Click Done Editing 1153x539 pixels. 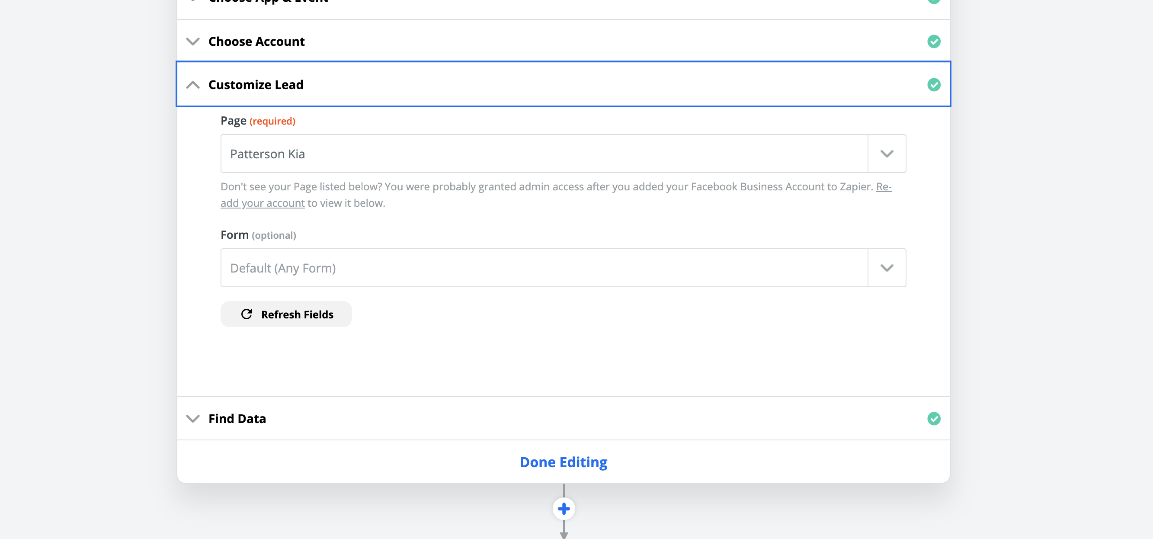point(563,462)
